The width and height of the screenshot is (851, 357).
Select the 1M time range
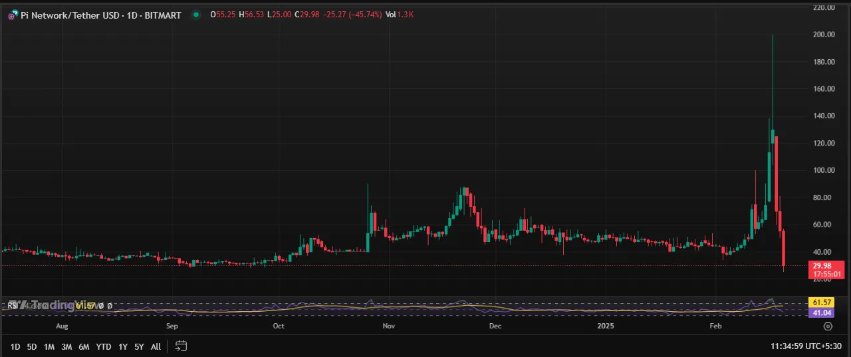49,346
